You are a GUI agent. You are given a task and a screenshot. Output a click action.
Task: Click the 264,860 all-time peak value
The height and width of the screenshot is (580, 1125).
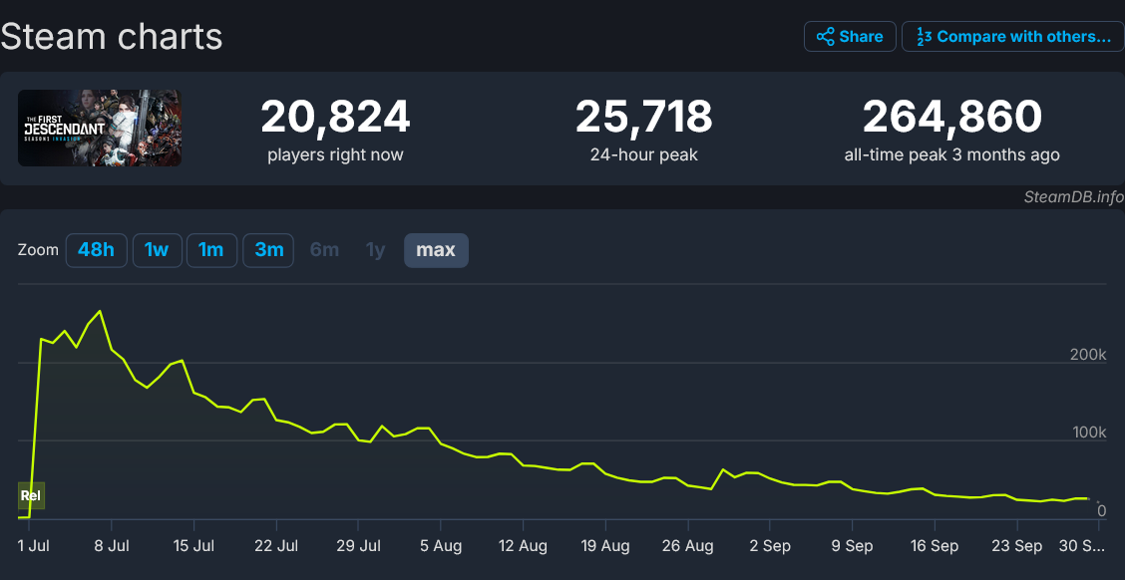[x=952, y=117]
